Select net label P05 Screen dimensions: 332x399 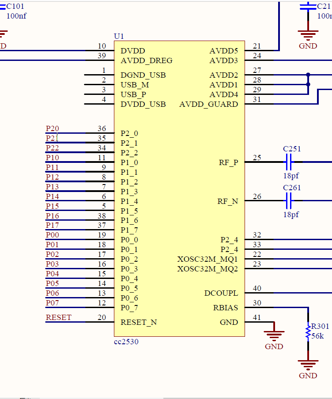click(53, 283)
